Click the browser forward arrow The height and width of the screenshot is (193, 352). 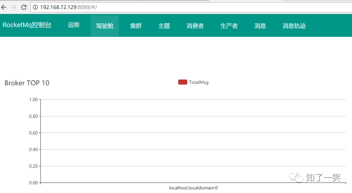[14, 7]
